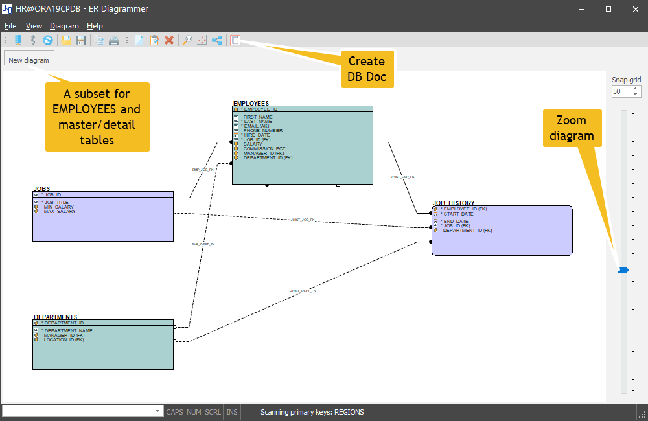Viewport: 648px width, 421px height.
Task: Click the refresh globe icon
Action: pos(47,40)
